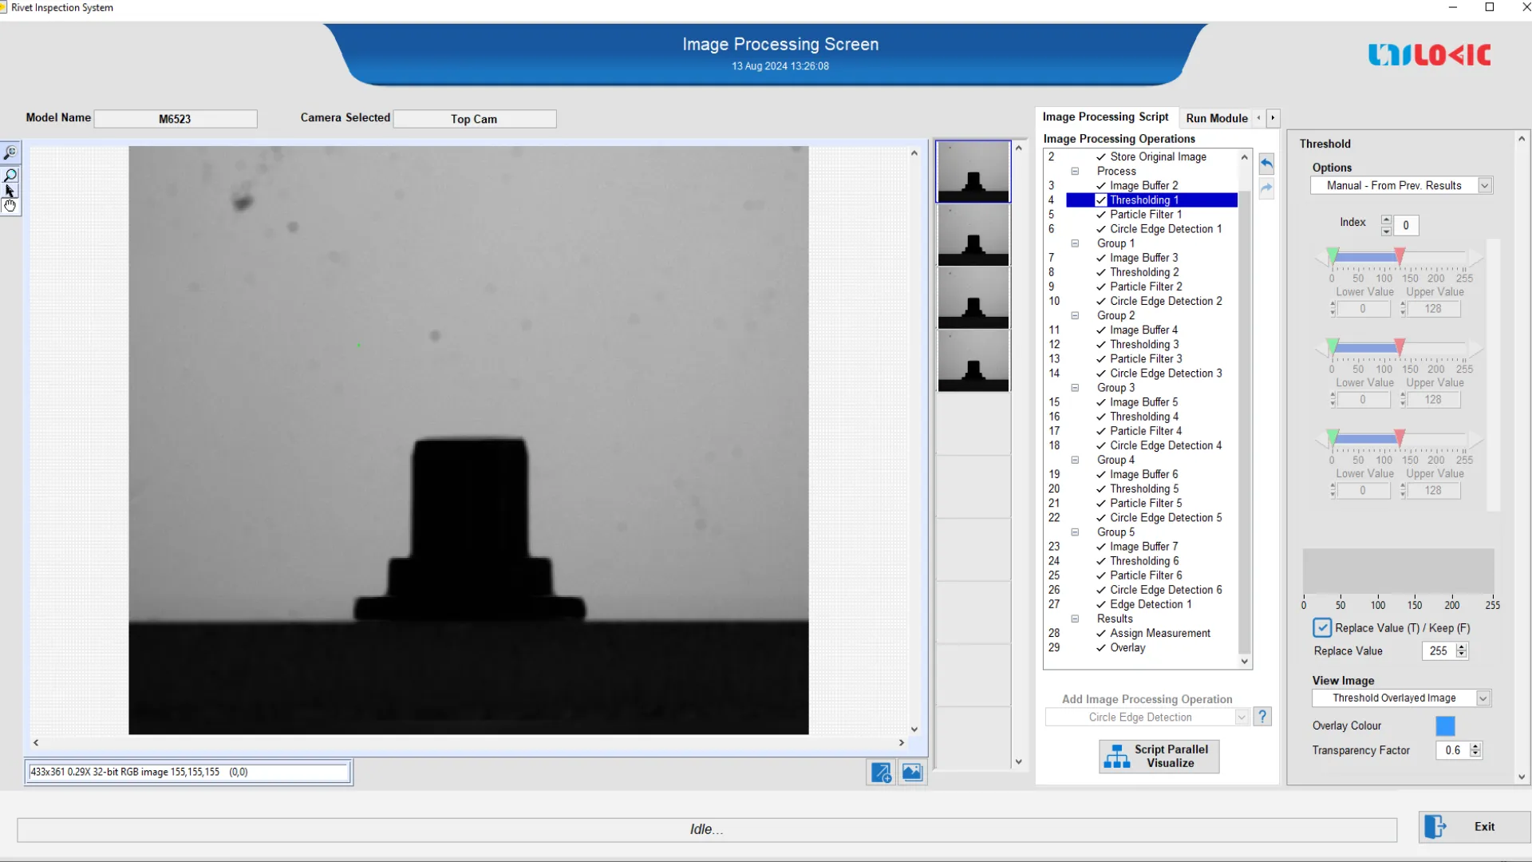
Task: Open the Threshold Options dropdown
Action: point(1484,185)
